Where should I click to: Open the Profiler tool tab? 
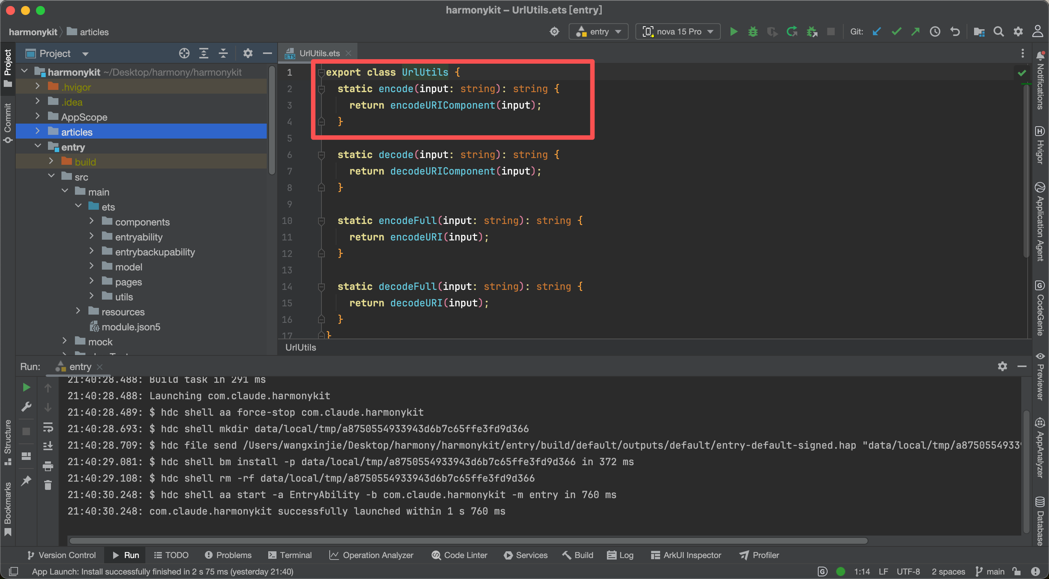click(759, 555)
